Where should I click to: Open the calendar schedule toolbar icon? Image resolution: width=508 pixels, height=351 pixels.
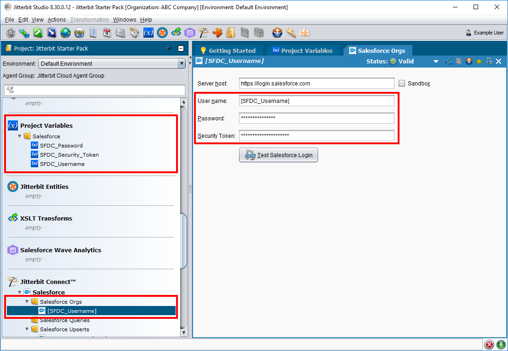tap(107, 33)
